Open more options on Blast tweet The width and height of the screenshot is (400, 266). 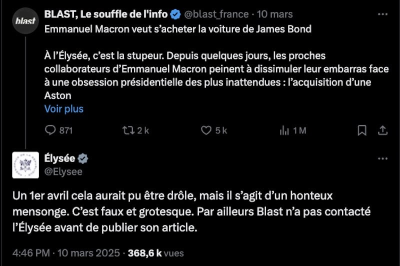383,14
